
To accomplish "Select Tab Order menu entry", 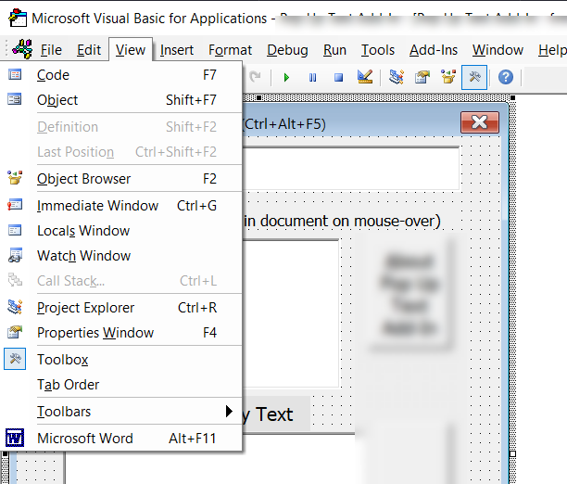I will click(121, 385).
